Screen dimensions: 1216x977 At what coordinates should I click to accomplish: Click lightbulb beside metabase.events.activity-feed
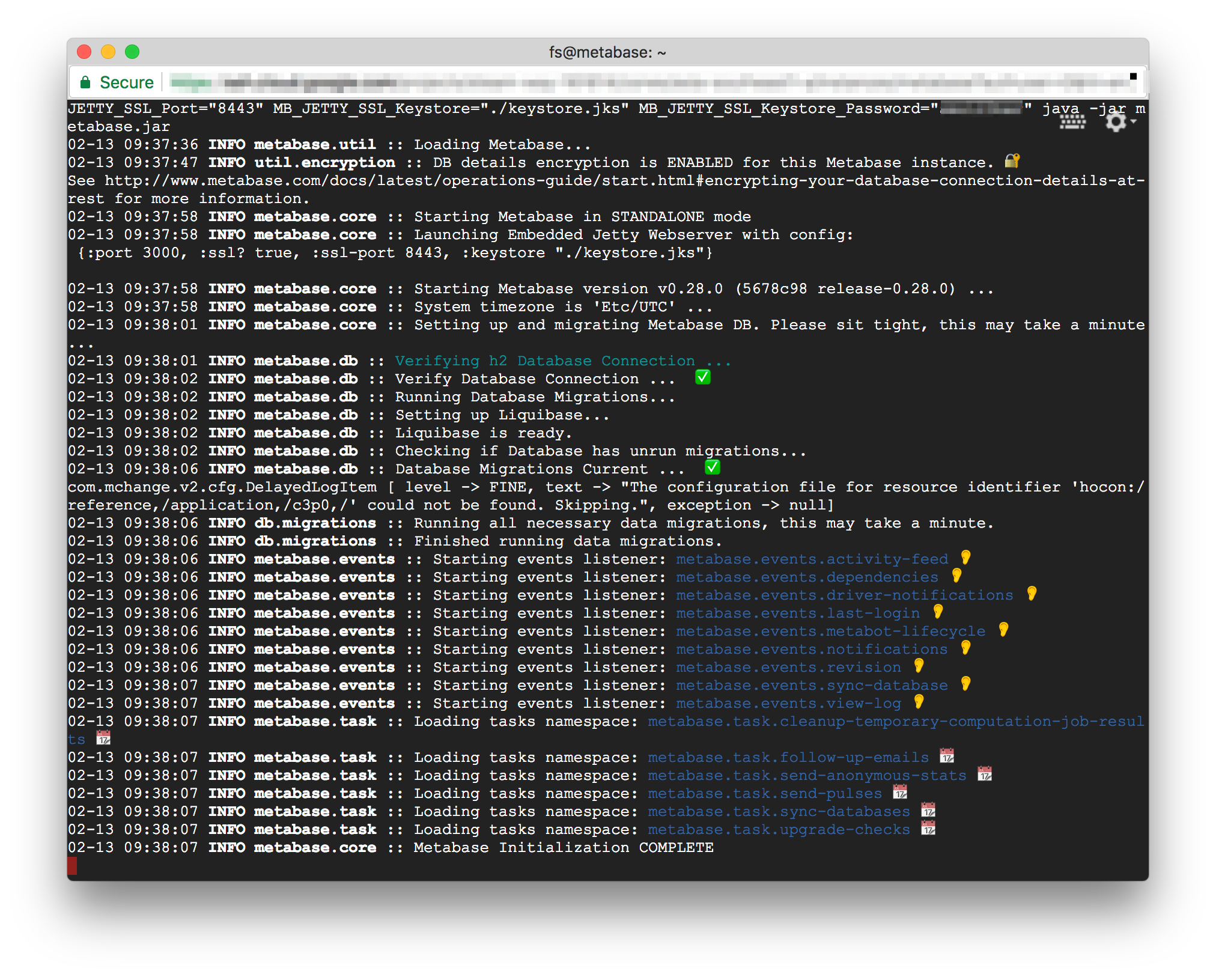pyautogui.click(x=965, y=558)
